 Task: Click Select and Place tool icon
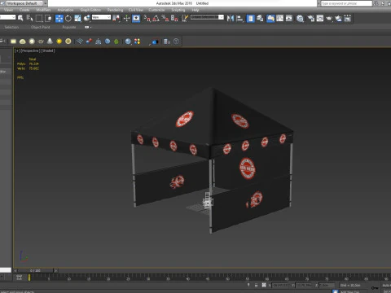87,18
